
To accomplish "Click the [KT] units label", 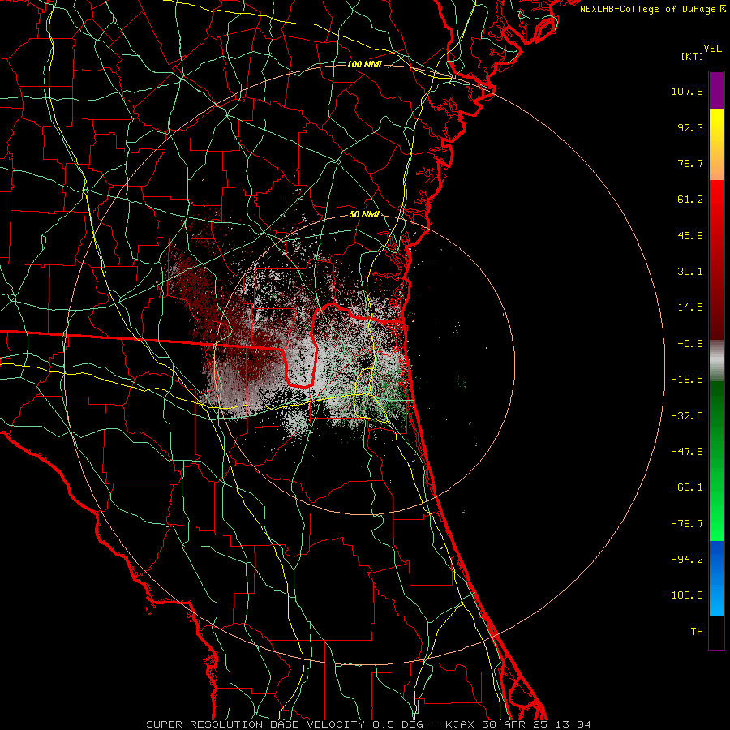I will pos(693,56).
